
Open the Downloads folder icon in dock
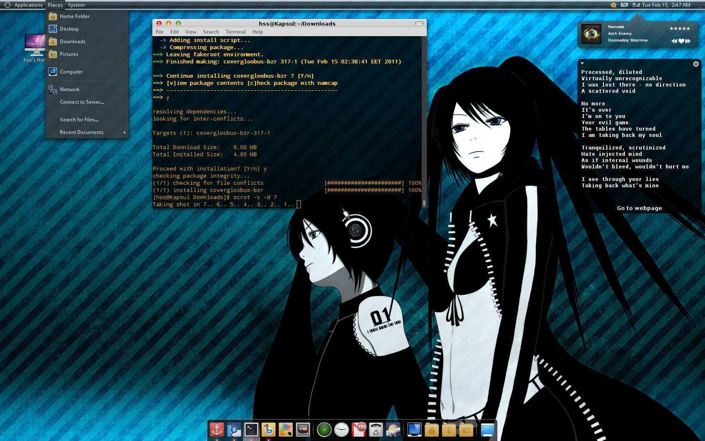click(449, 430)
